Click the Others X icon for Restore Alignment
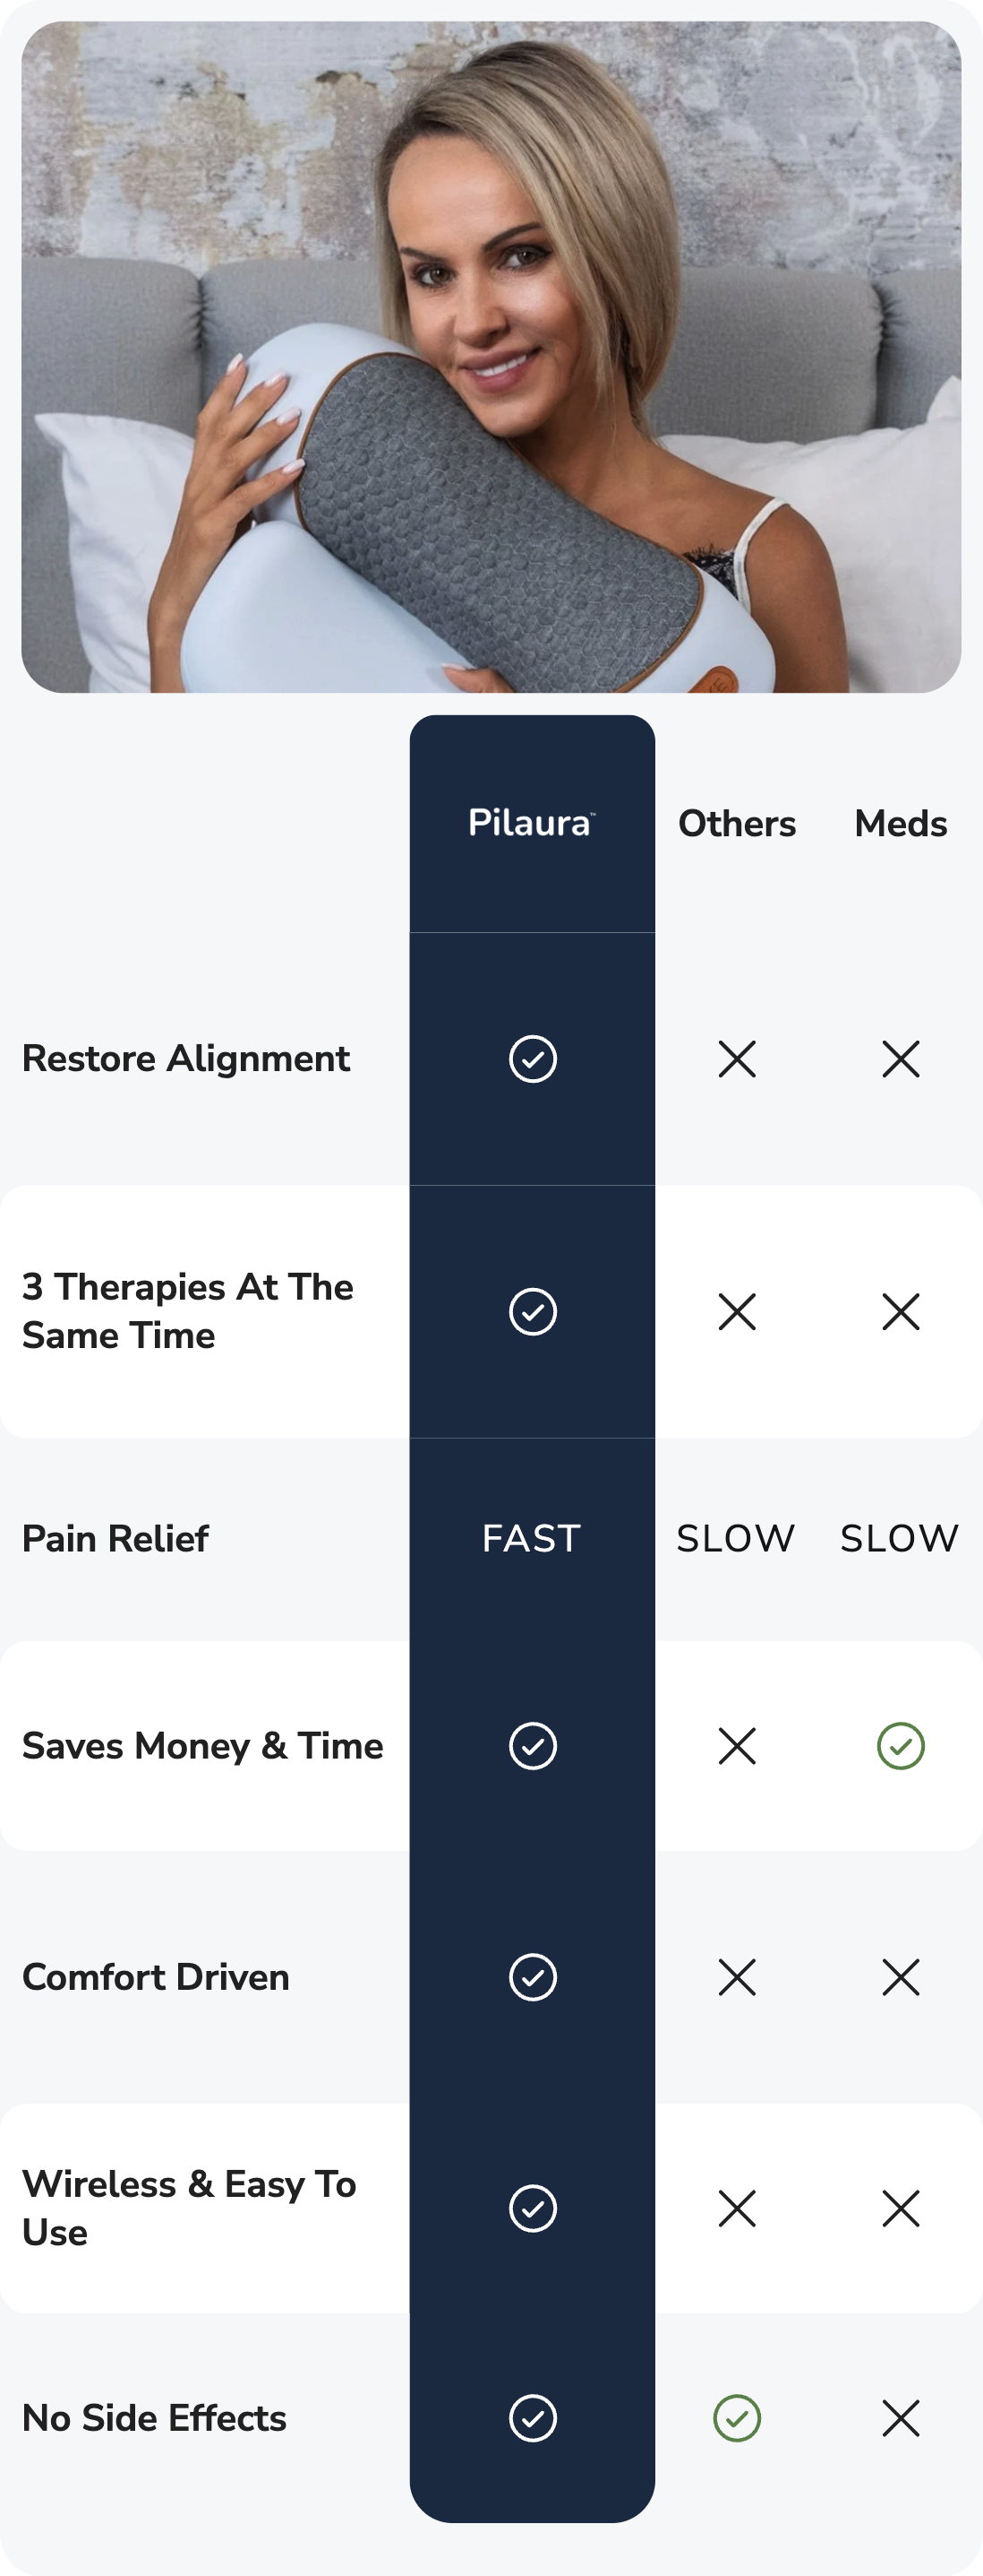The image size is (983, 2576). [x=738, y=1059]
